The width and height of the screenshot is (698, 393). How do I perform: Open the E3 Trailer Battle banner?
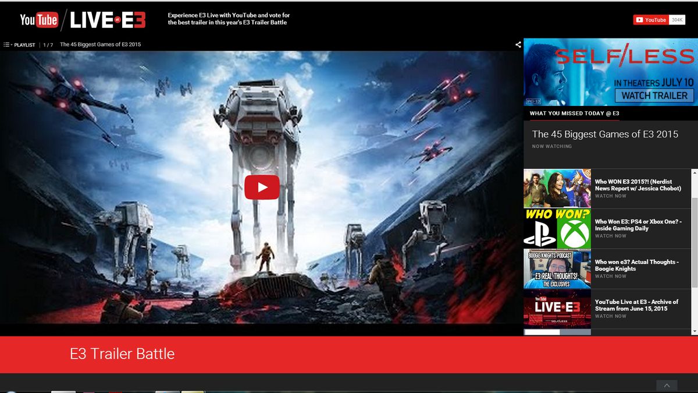click(x=122, y=353)
